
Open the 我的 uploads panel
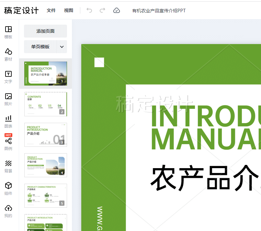coord(8,211)
